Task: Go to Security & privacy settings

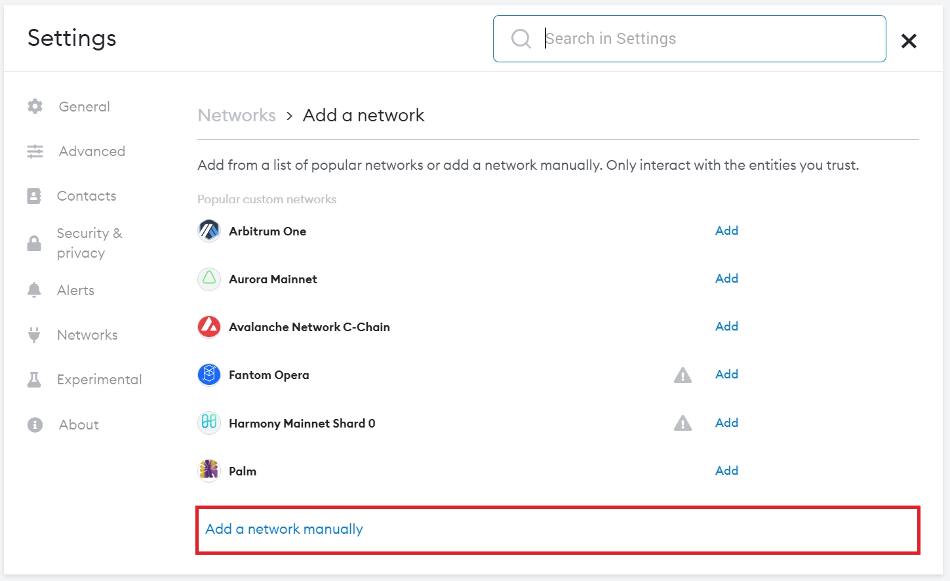Action: tap(89, 243)
